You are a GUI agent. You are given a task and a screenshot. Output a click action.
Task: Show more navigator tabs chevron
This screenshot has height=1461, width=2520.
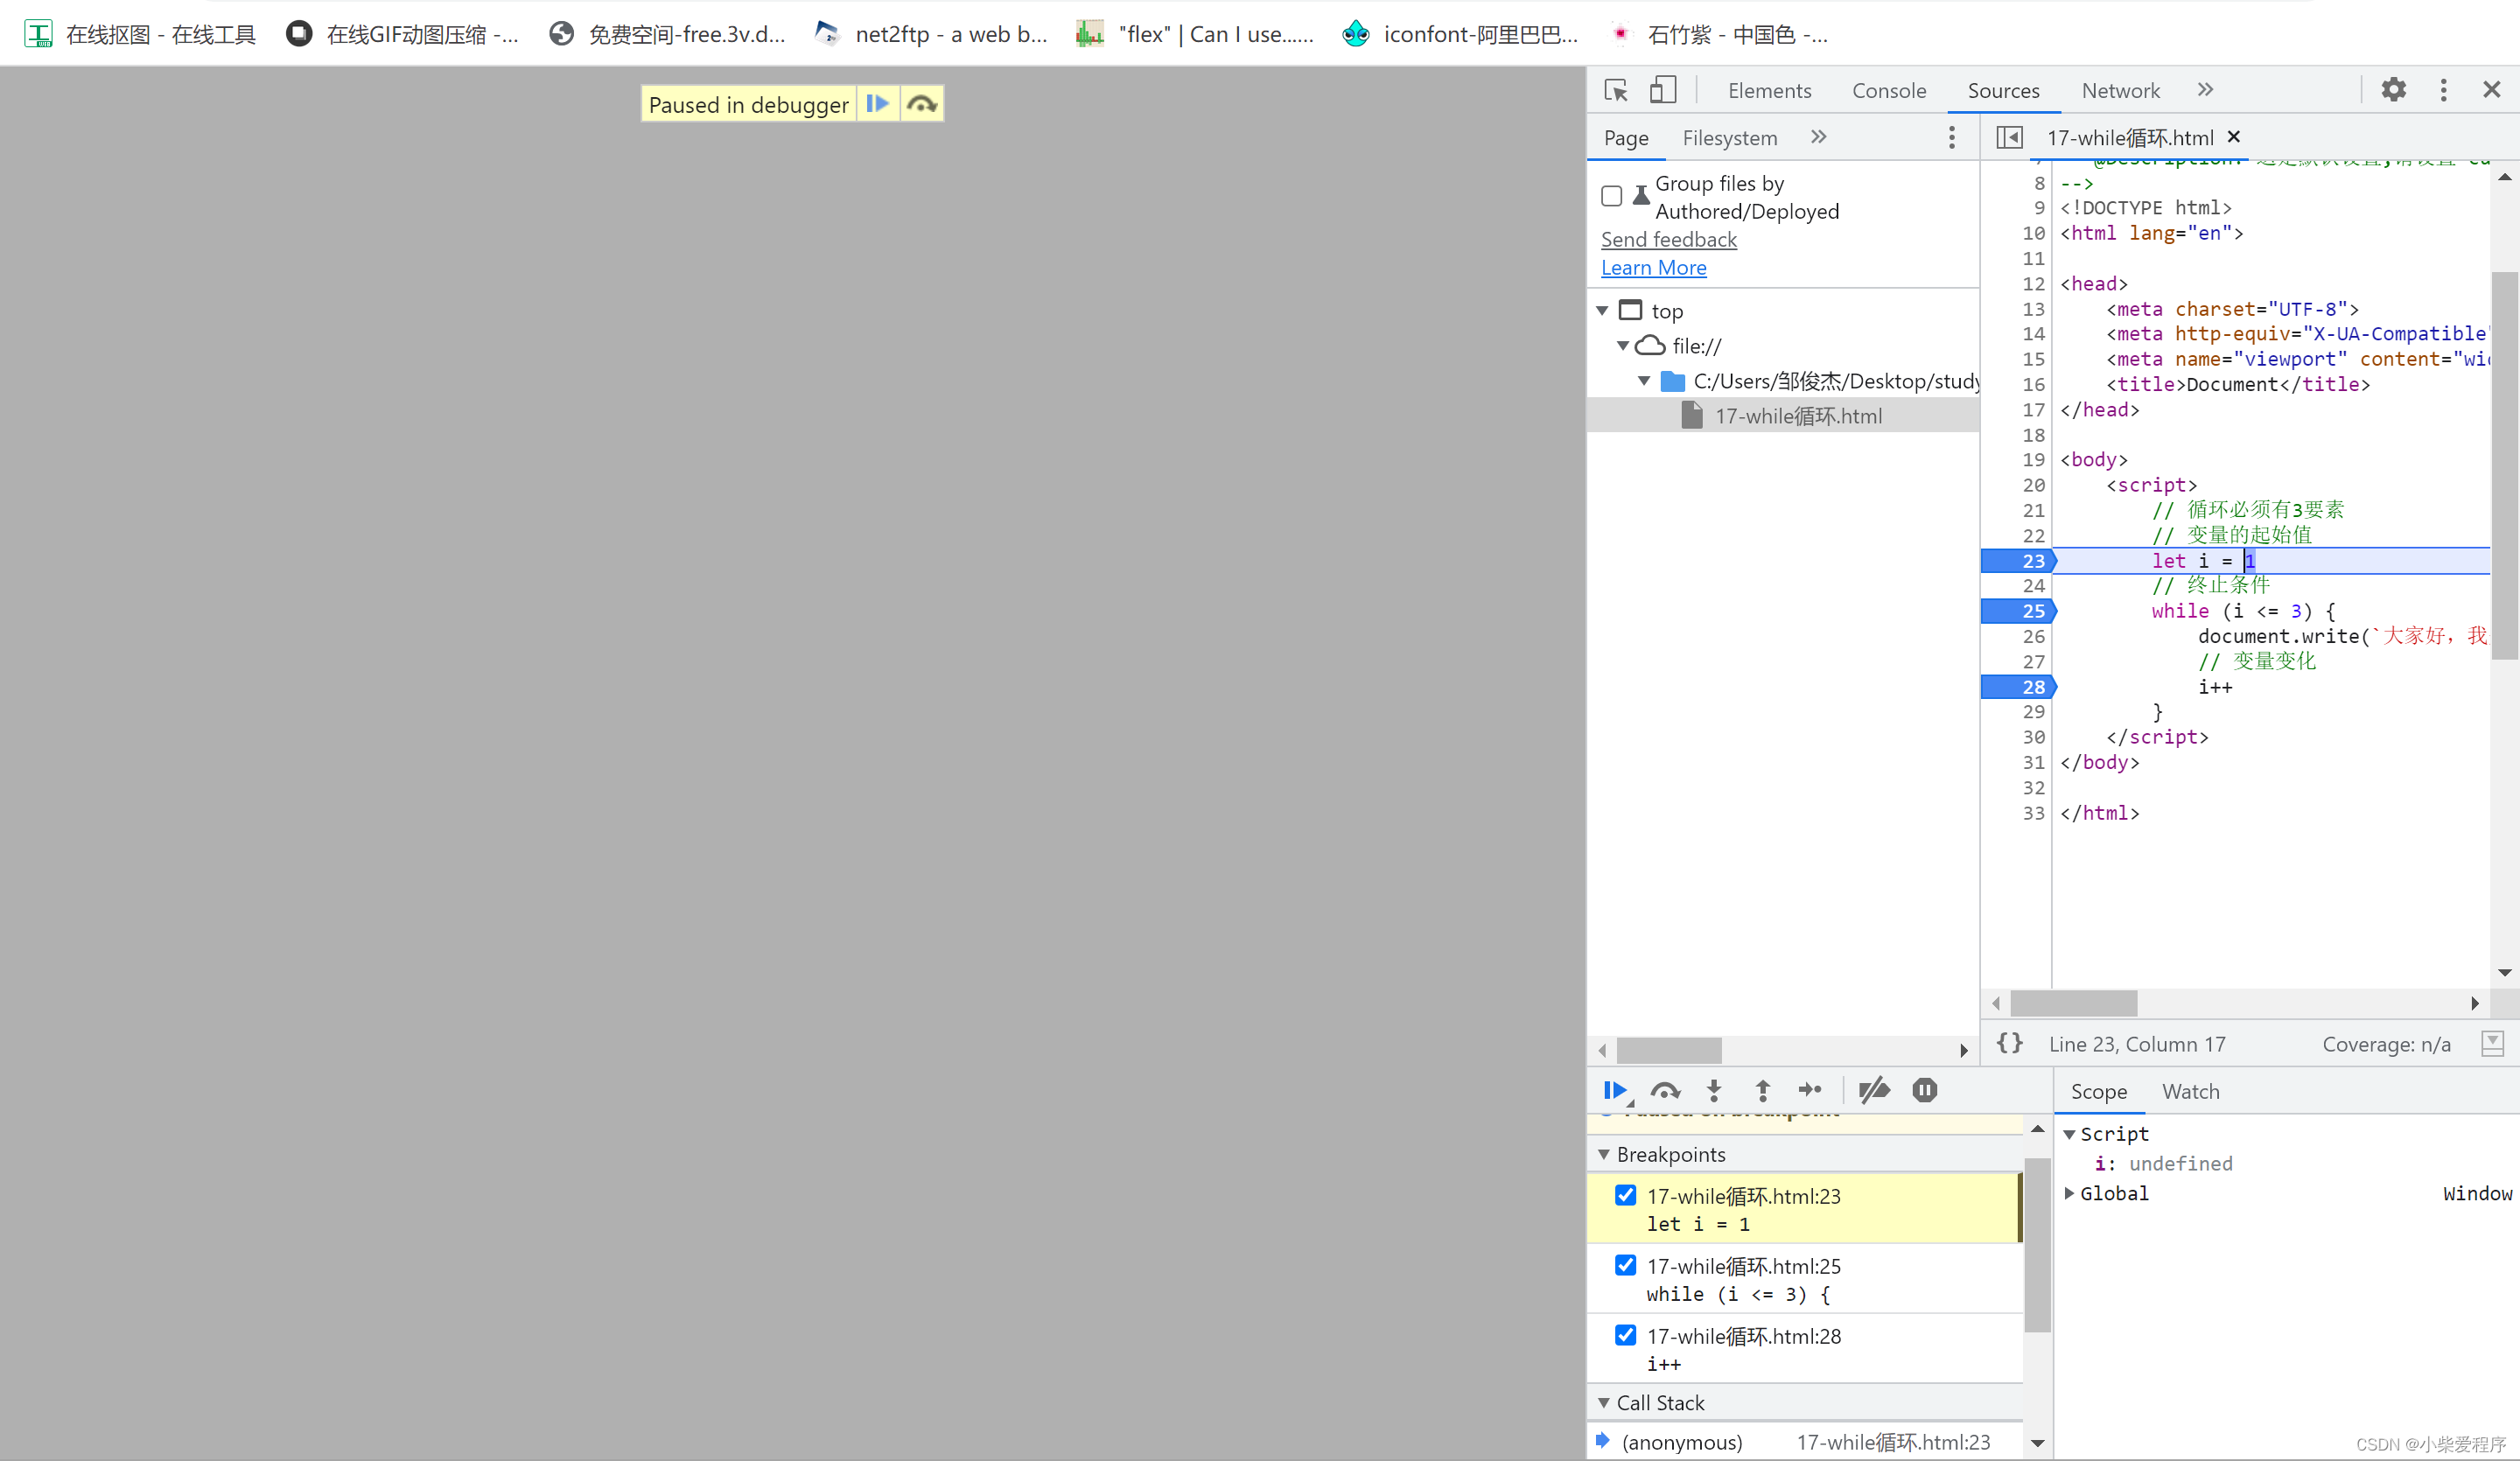click(1818, 137)
